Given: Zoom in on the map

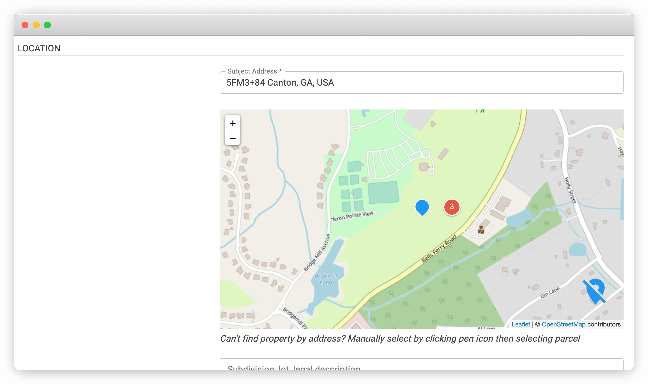Looking at the screenshot, I should pyautogui.click(x=233, y=123).
